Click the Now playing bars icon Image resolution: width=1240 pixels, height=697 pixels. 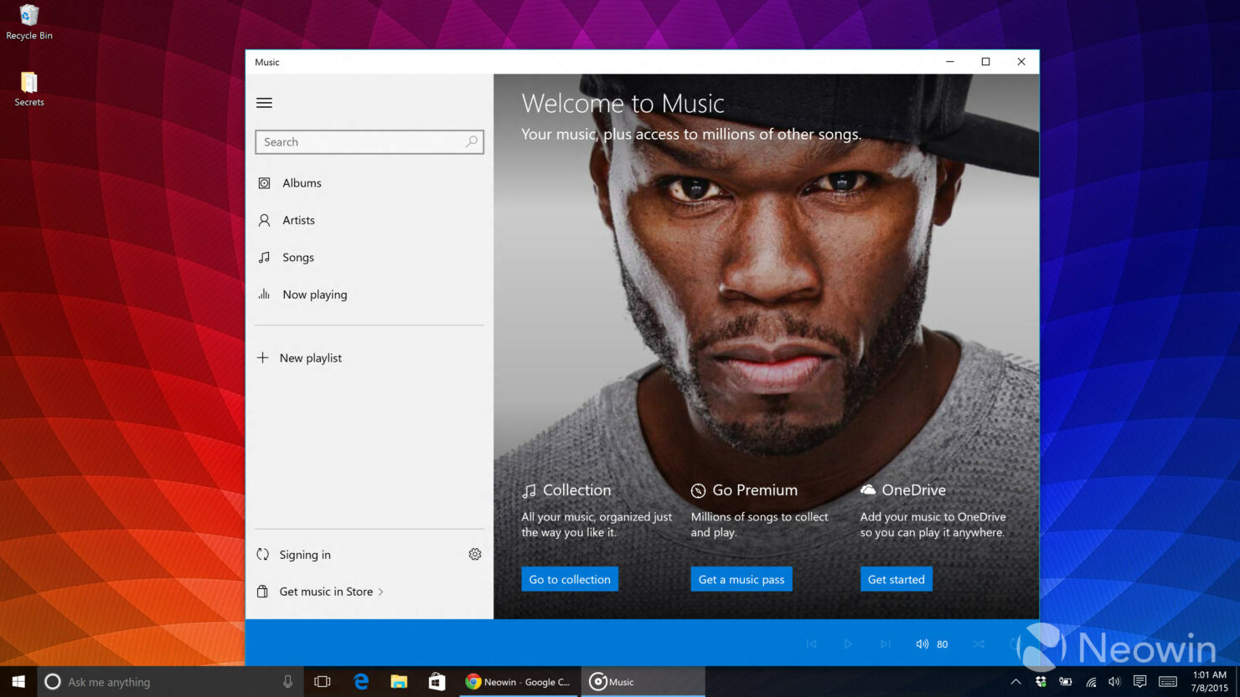point(264,295)
